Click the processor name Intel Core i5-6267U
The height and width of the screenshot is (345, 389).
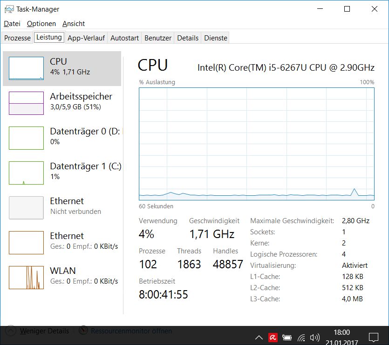point(286,67)
